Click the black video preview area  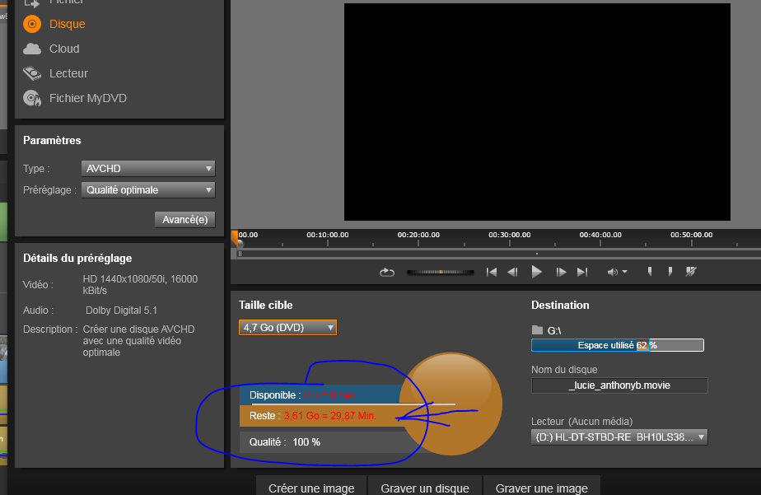coord(537,112)
